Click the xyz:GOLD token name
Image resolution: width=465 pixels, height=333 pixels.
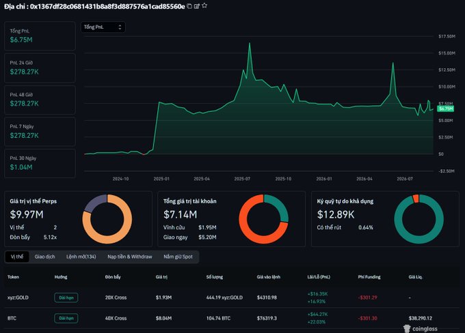tap(18, 298)
